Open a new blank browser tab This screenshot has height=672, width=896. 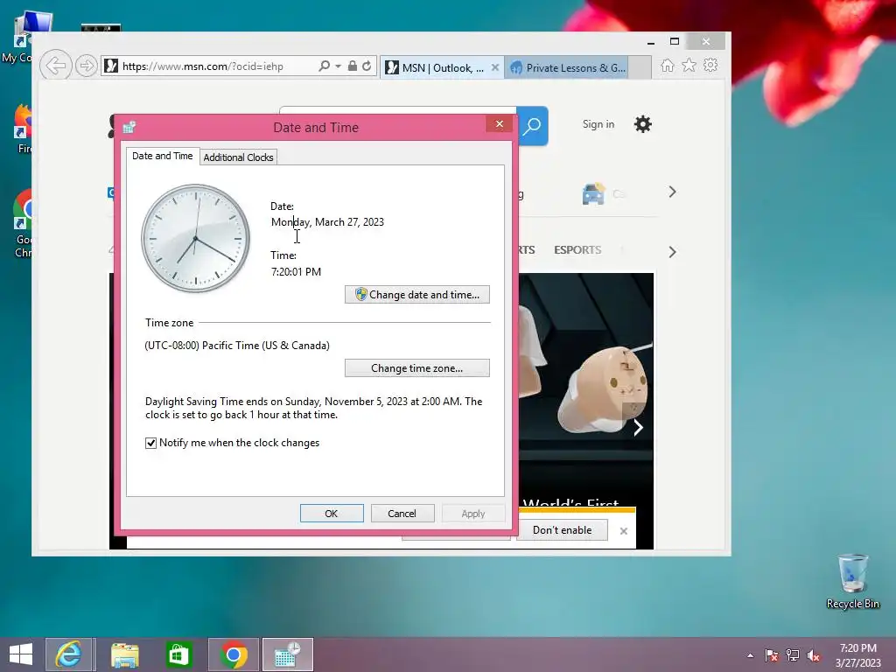click(x=640, y=67)
